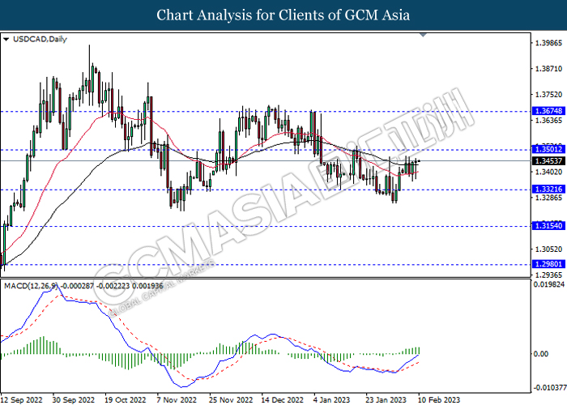567x405 pixels.
Task: Select the 1.33216 support level label
Action: [x=548, y=189]
